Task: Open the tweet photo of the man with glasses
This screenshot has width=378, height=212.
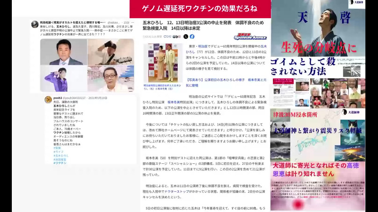Action: 111,79
